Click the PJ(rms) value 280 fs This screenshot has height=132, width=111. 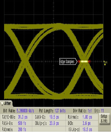click(22, 130)
